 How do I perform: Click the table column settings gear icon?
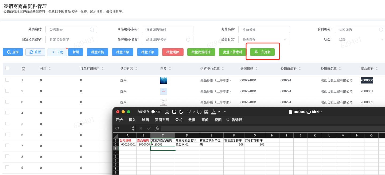(x=24, y=69)
